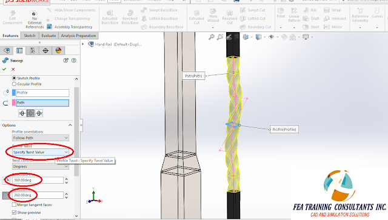Open the ConfigurationManager tab icon

(32, 51)
